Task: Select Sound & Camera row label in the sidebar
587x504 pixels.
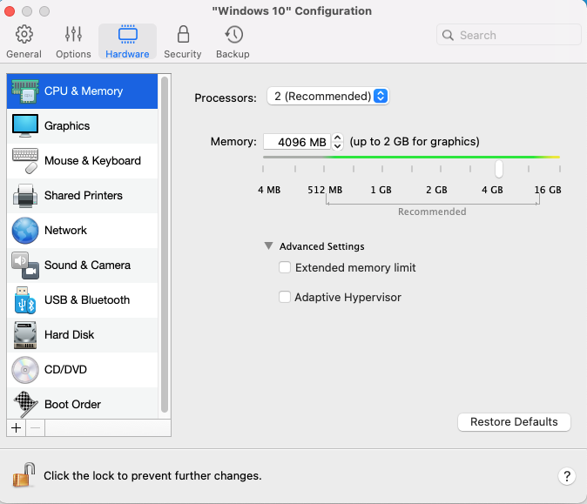Action: pos(87,265)
